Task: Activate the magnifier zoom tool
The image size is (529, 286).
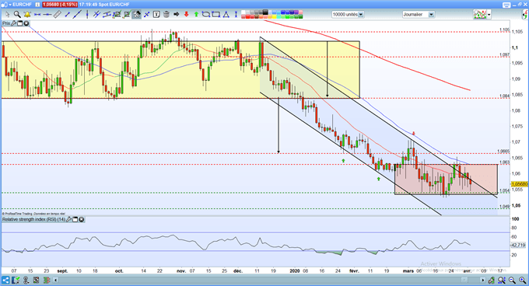Action: [x=17, y=14]
